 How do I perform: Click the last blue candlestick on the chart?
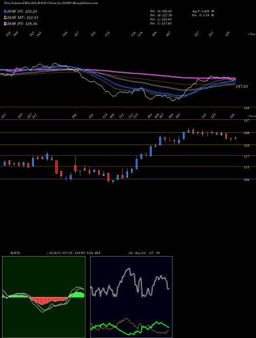[x=236, y=138]
